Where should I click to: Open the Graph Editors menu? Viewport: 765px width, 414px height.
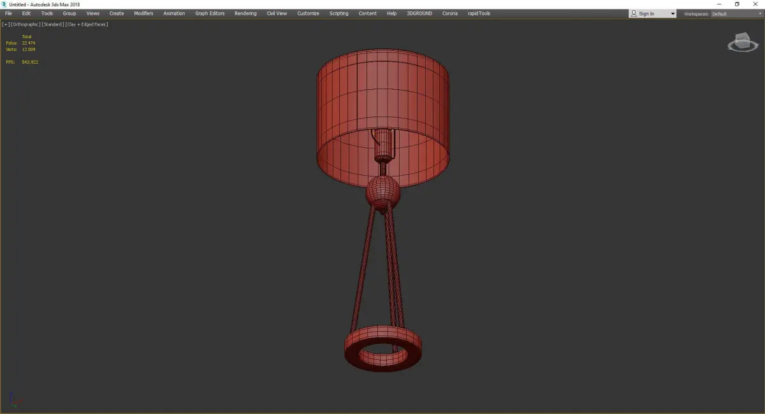(210, 13)
